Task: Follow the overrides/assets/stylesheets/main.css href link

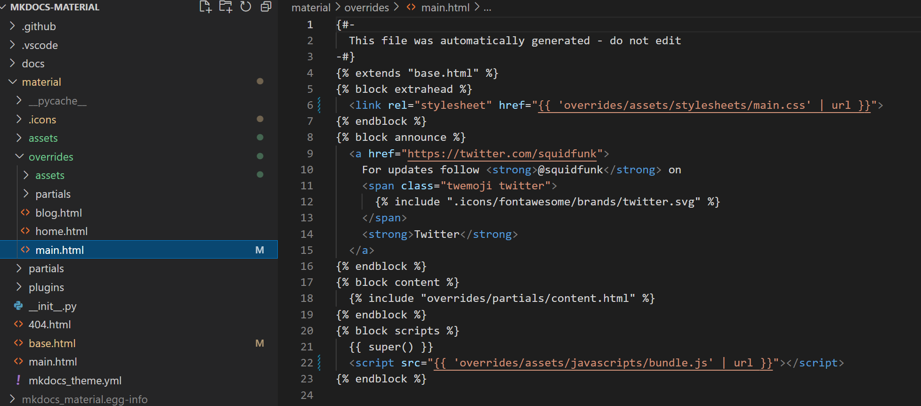Action: [x=704, y=105]
